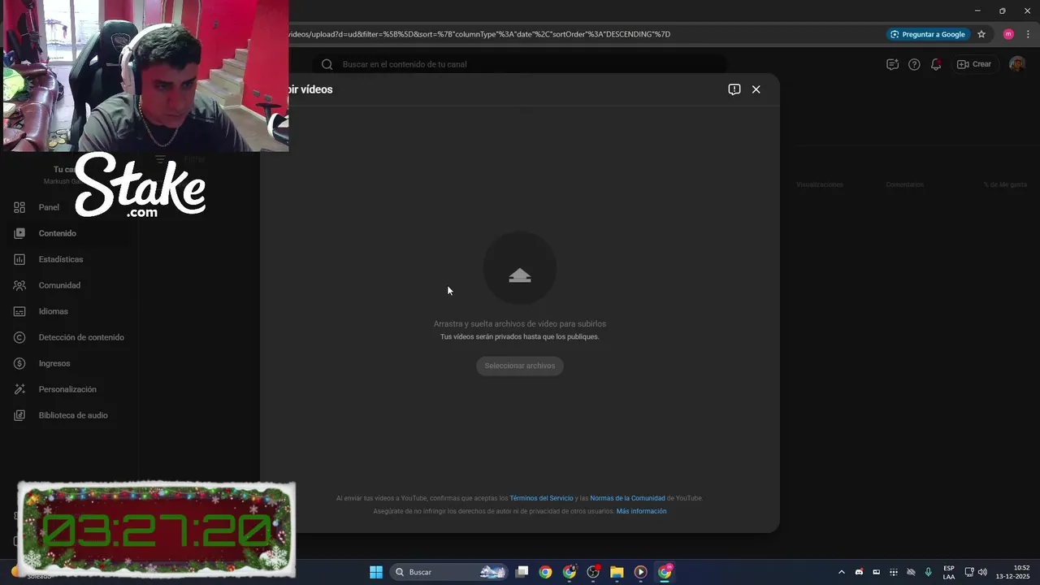The width and height of the screenshot is (1040, 585).
Task: Open Biblioteca de audio in sidebar
Action: (73, 415)
